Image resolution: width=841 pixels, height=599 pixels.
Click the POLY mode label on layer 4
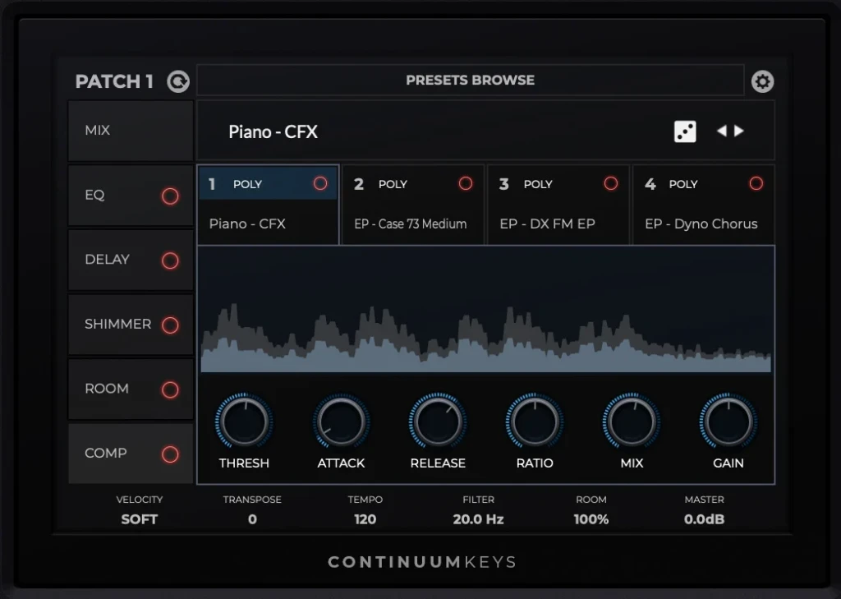click(x=683, y=184)
